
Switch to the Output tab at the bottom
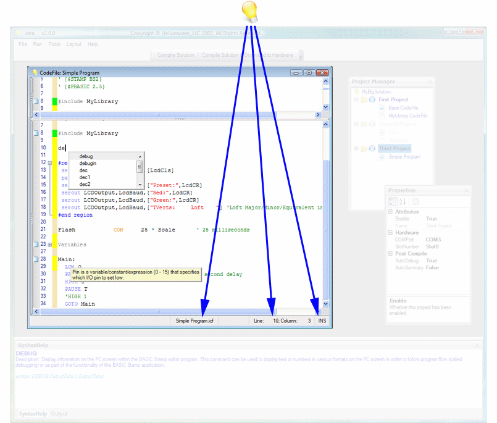pyautogui.click(x=59, y=414)
